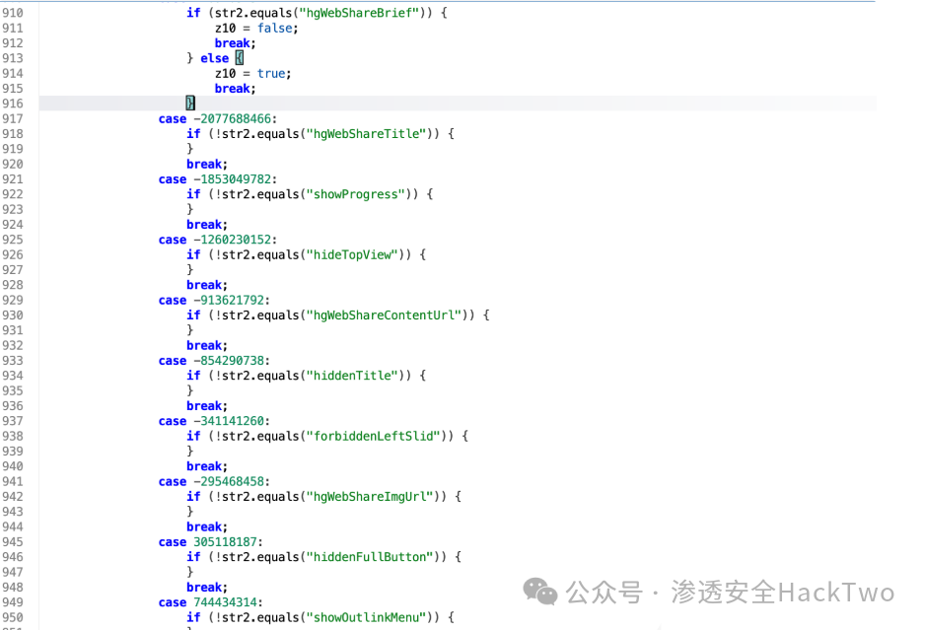Place cursor at closing brace on line 916

190,104
